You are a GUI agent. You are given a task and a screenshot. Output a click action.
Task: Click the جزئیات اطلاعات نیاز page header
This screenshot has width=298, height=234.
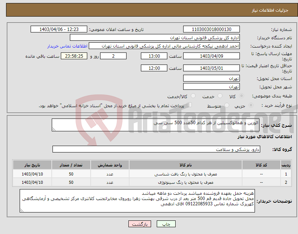[270, 10]
